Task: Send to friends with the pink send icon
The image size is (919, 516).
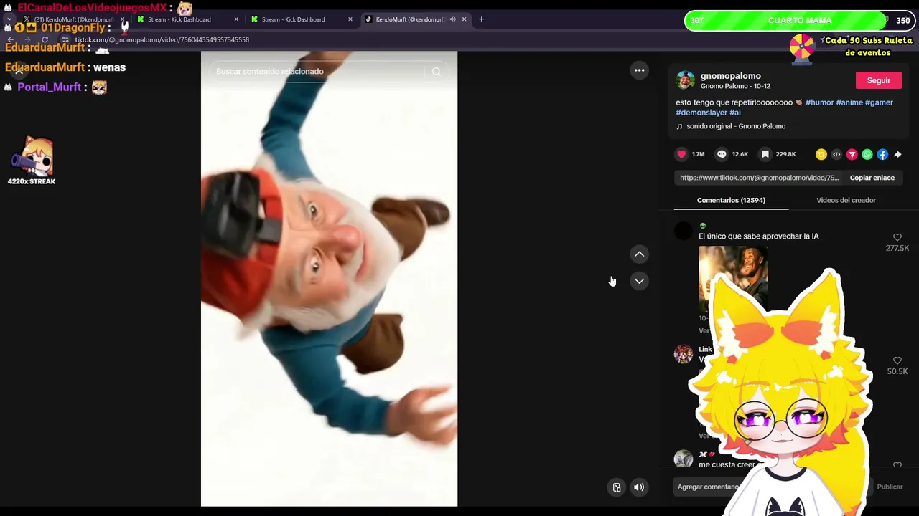Action: point(852,154)
